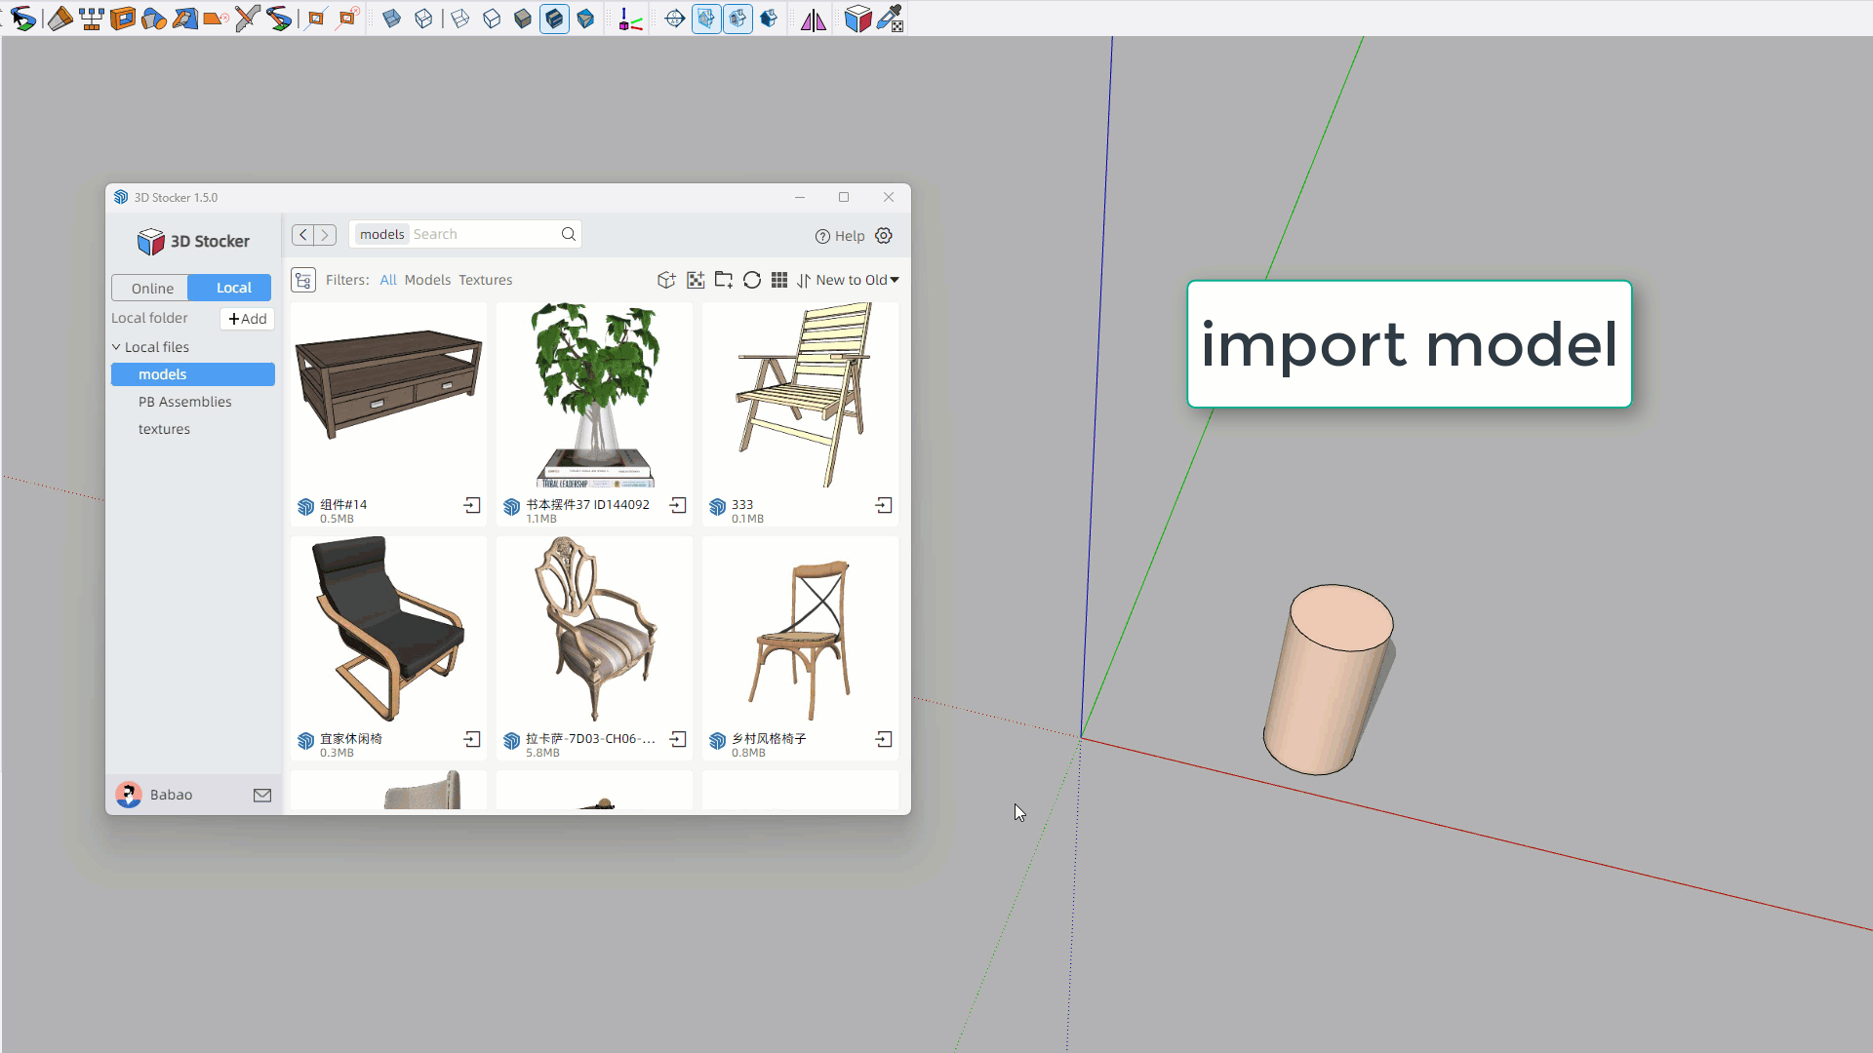The width and height of the screenshot is (1873, 1053).
Task: Filter by Models
Action: 427,280
